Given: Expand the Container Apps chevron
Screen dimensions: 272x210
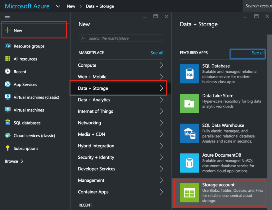Looking at the screenshot, I should (161, 192).
